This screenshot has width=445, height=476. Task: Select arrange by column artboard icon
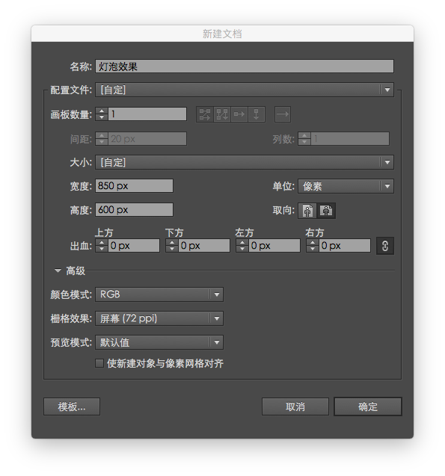[257, 114]
